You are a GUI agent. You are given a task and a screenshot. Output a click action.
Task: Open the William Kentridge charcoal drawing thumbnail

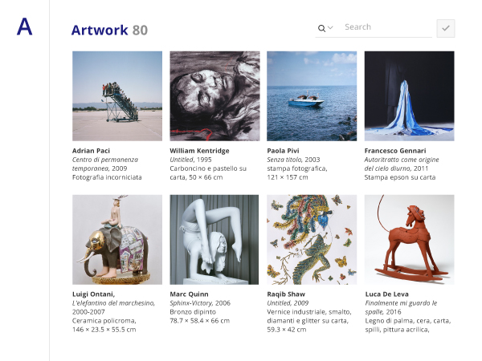tap(214, 96)
